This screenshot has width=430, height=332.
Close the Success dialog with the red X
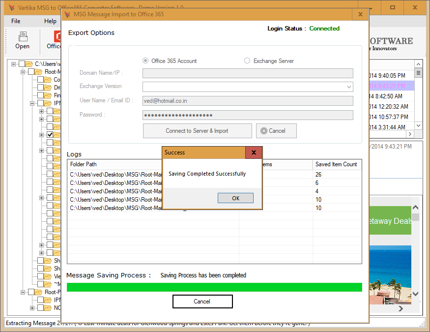pyautogui.click(x=254, y=152)
